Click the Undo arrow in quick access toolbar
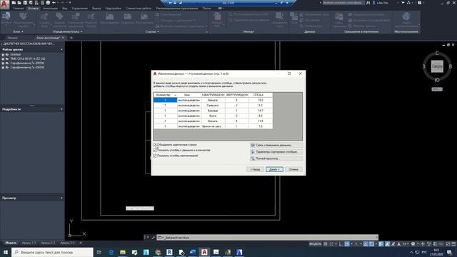Viewport: 457px width, 257px height. tap(54, 3)
